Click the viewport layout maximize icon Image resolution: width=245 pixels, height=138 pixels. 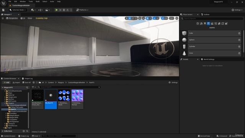tap(177, 18)
